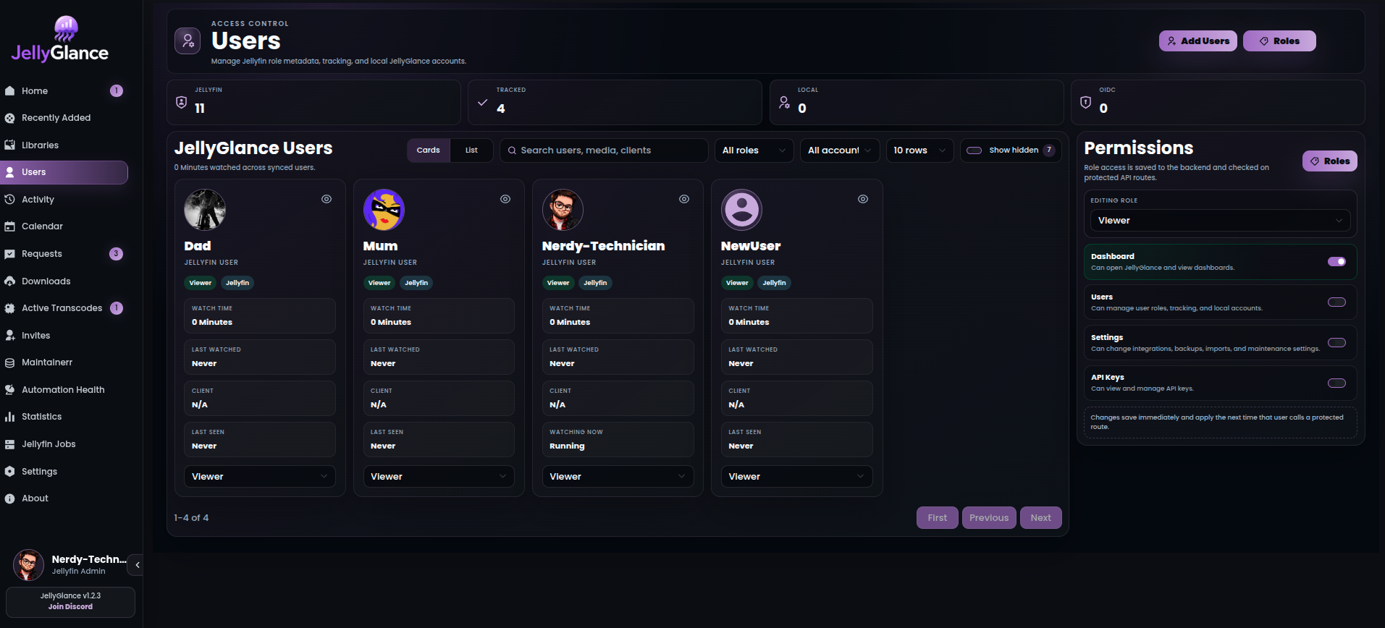Open the 10 rows page size dropdown
This screenshot has height=628, width=1385.
(919, 150)
